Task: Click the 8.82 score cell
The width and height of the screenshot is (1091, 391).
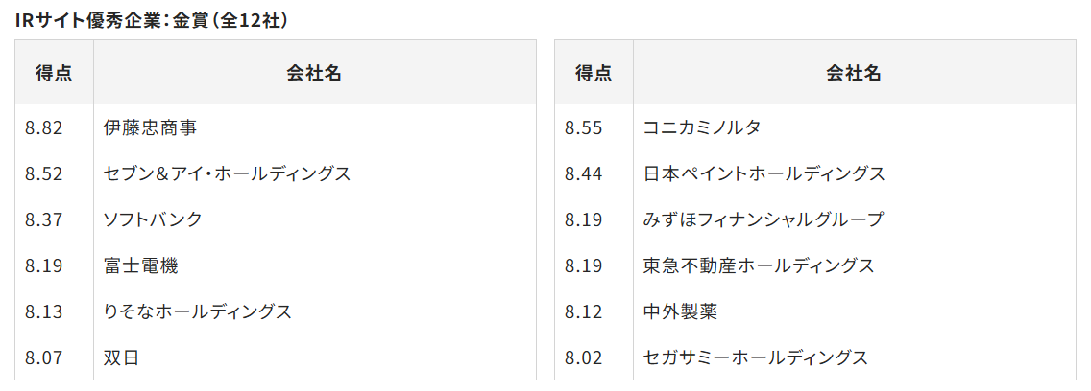Action: pos(44,127)
